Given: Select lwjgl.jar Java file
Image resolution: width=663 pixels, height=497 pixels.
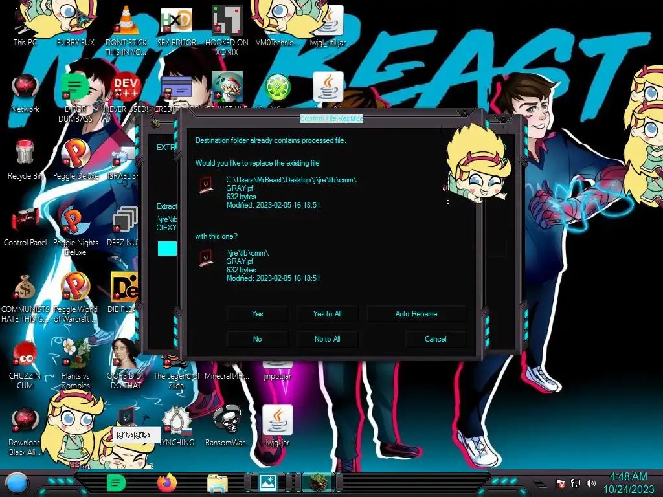Looking at the screenshot, I should tap(277, 427).
